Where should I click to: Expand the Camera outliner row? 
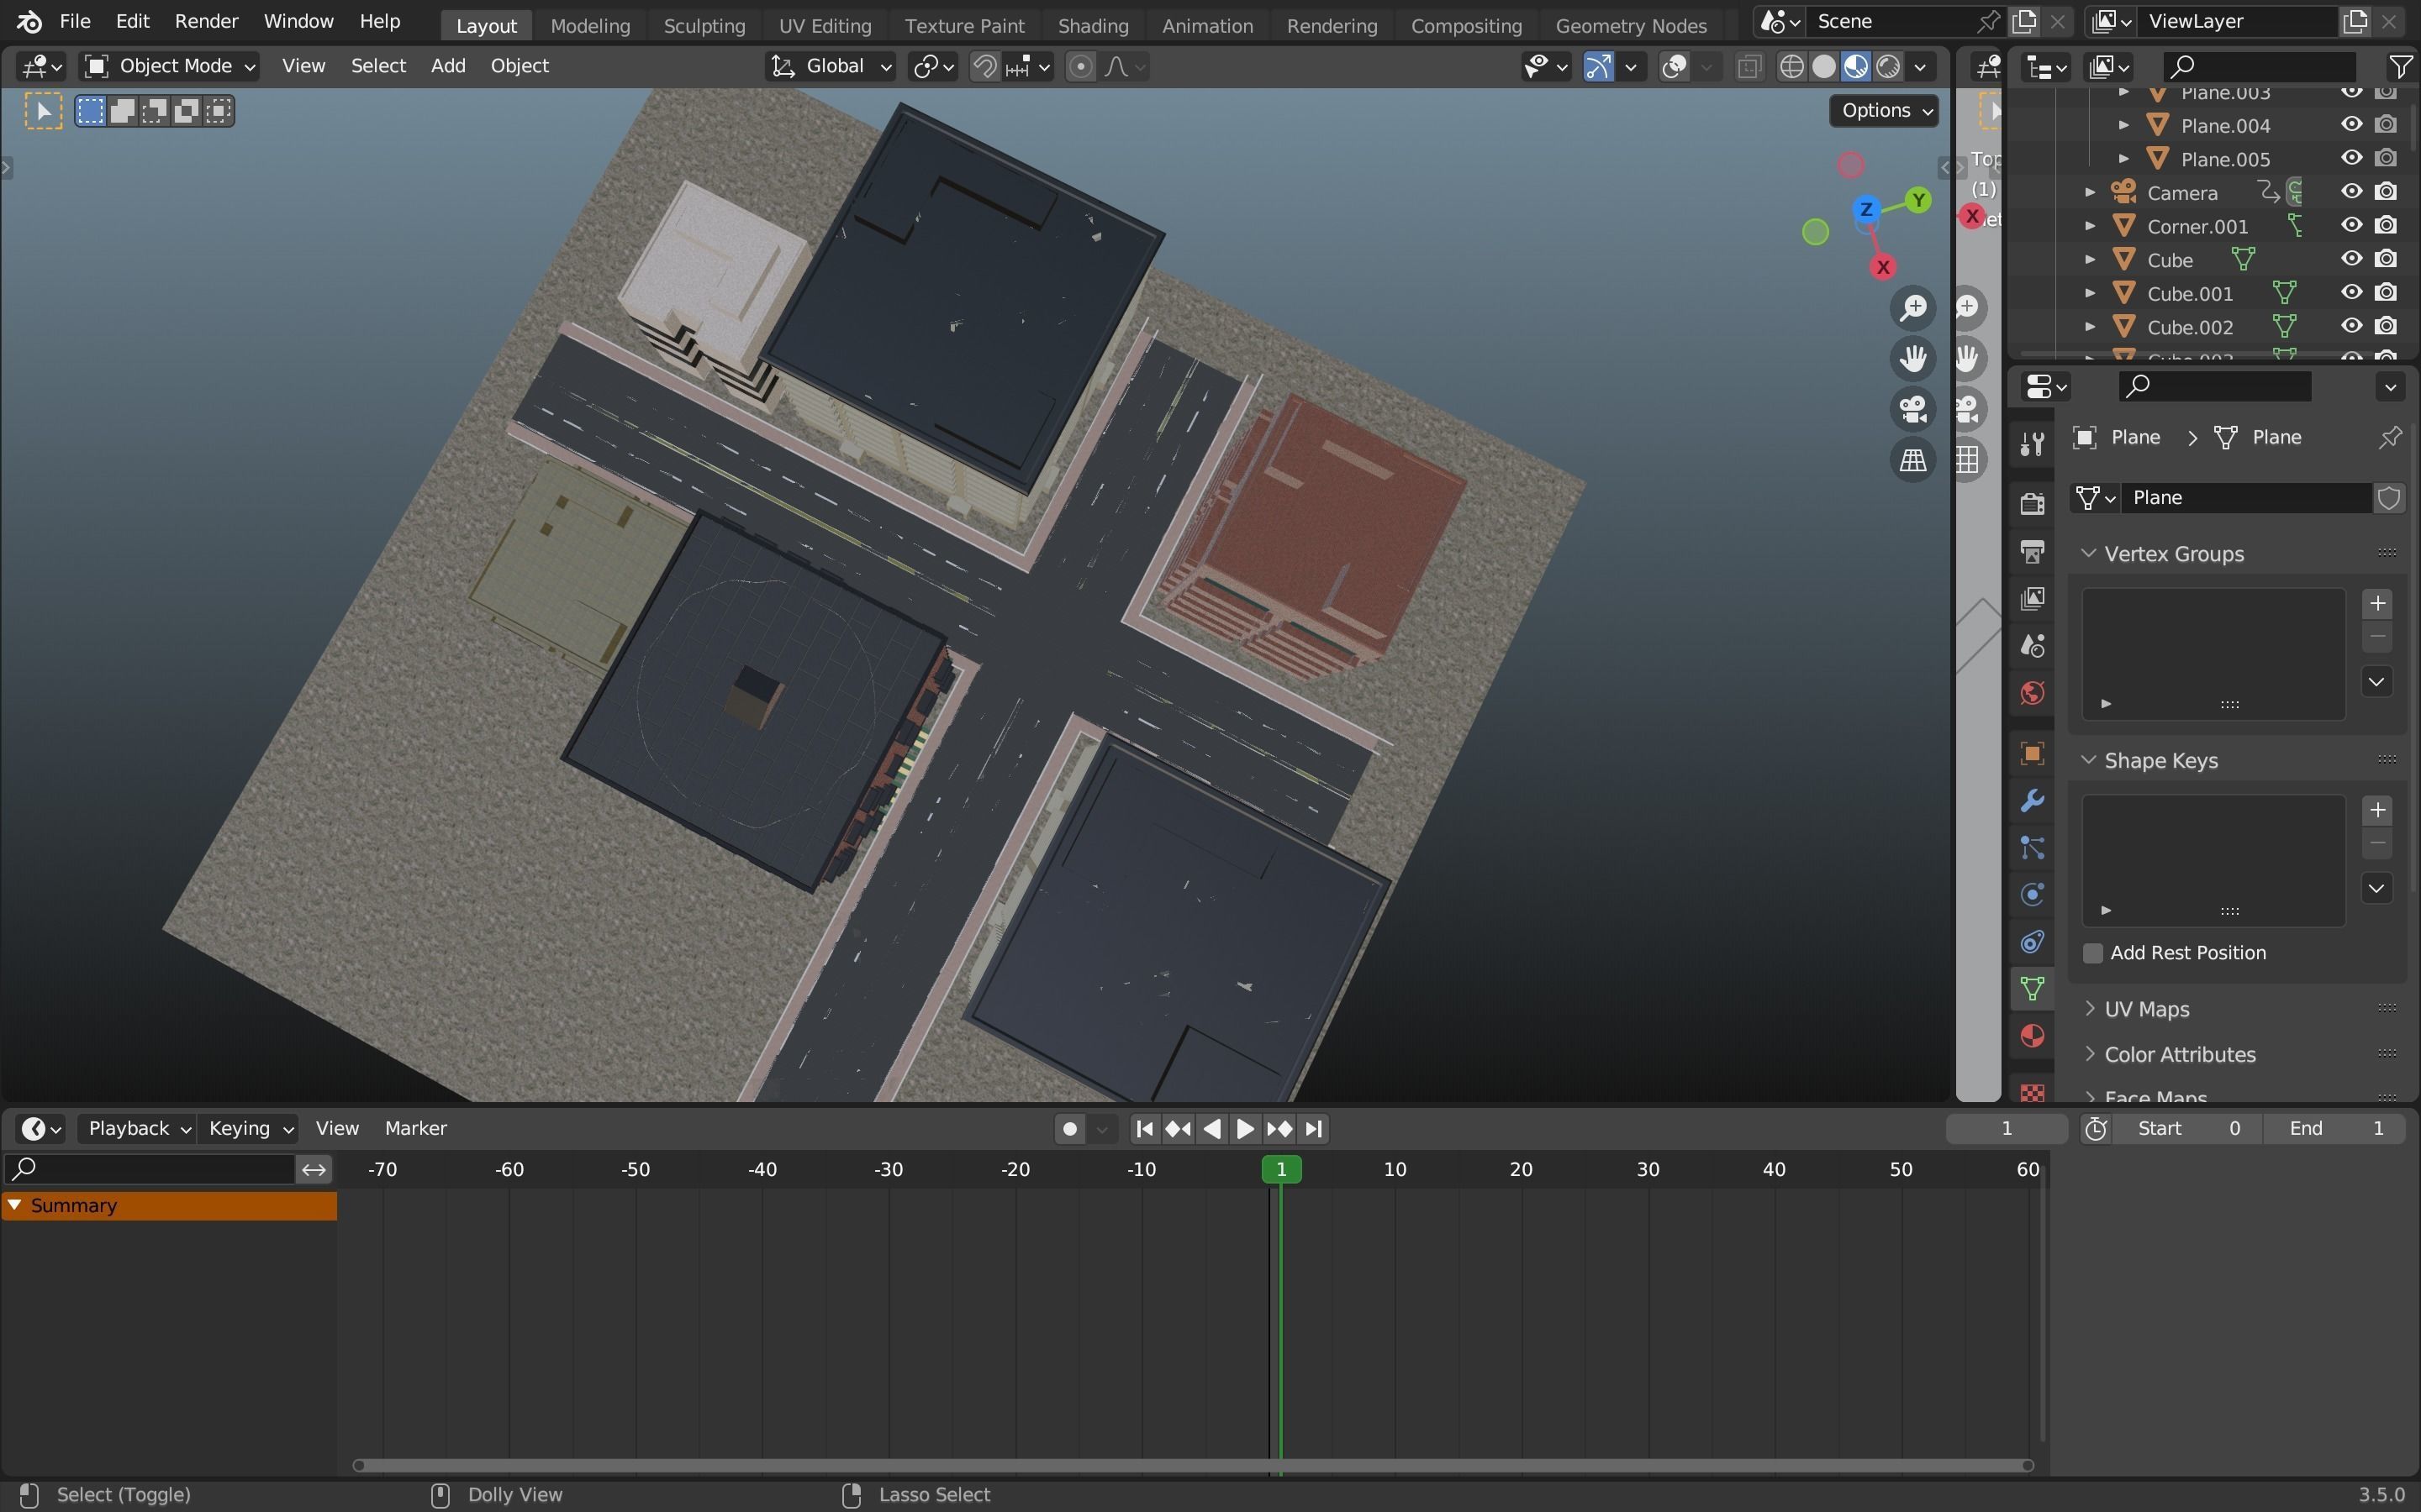click(2090, 192)
